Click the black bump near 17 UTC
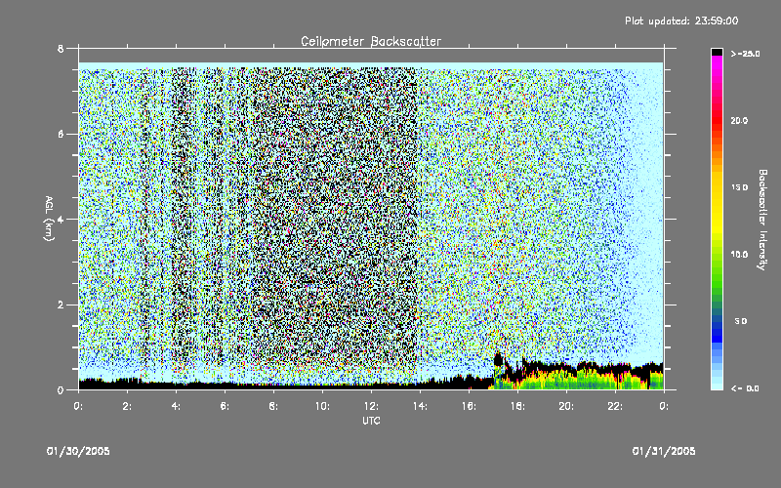This screenshot has width=781, height=488. tap(498, 359)
